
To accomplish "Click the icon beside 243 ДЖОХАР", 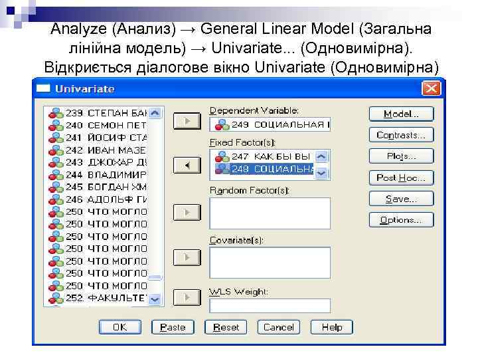I will click(x=56, y=162).
